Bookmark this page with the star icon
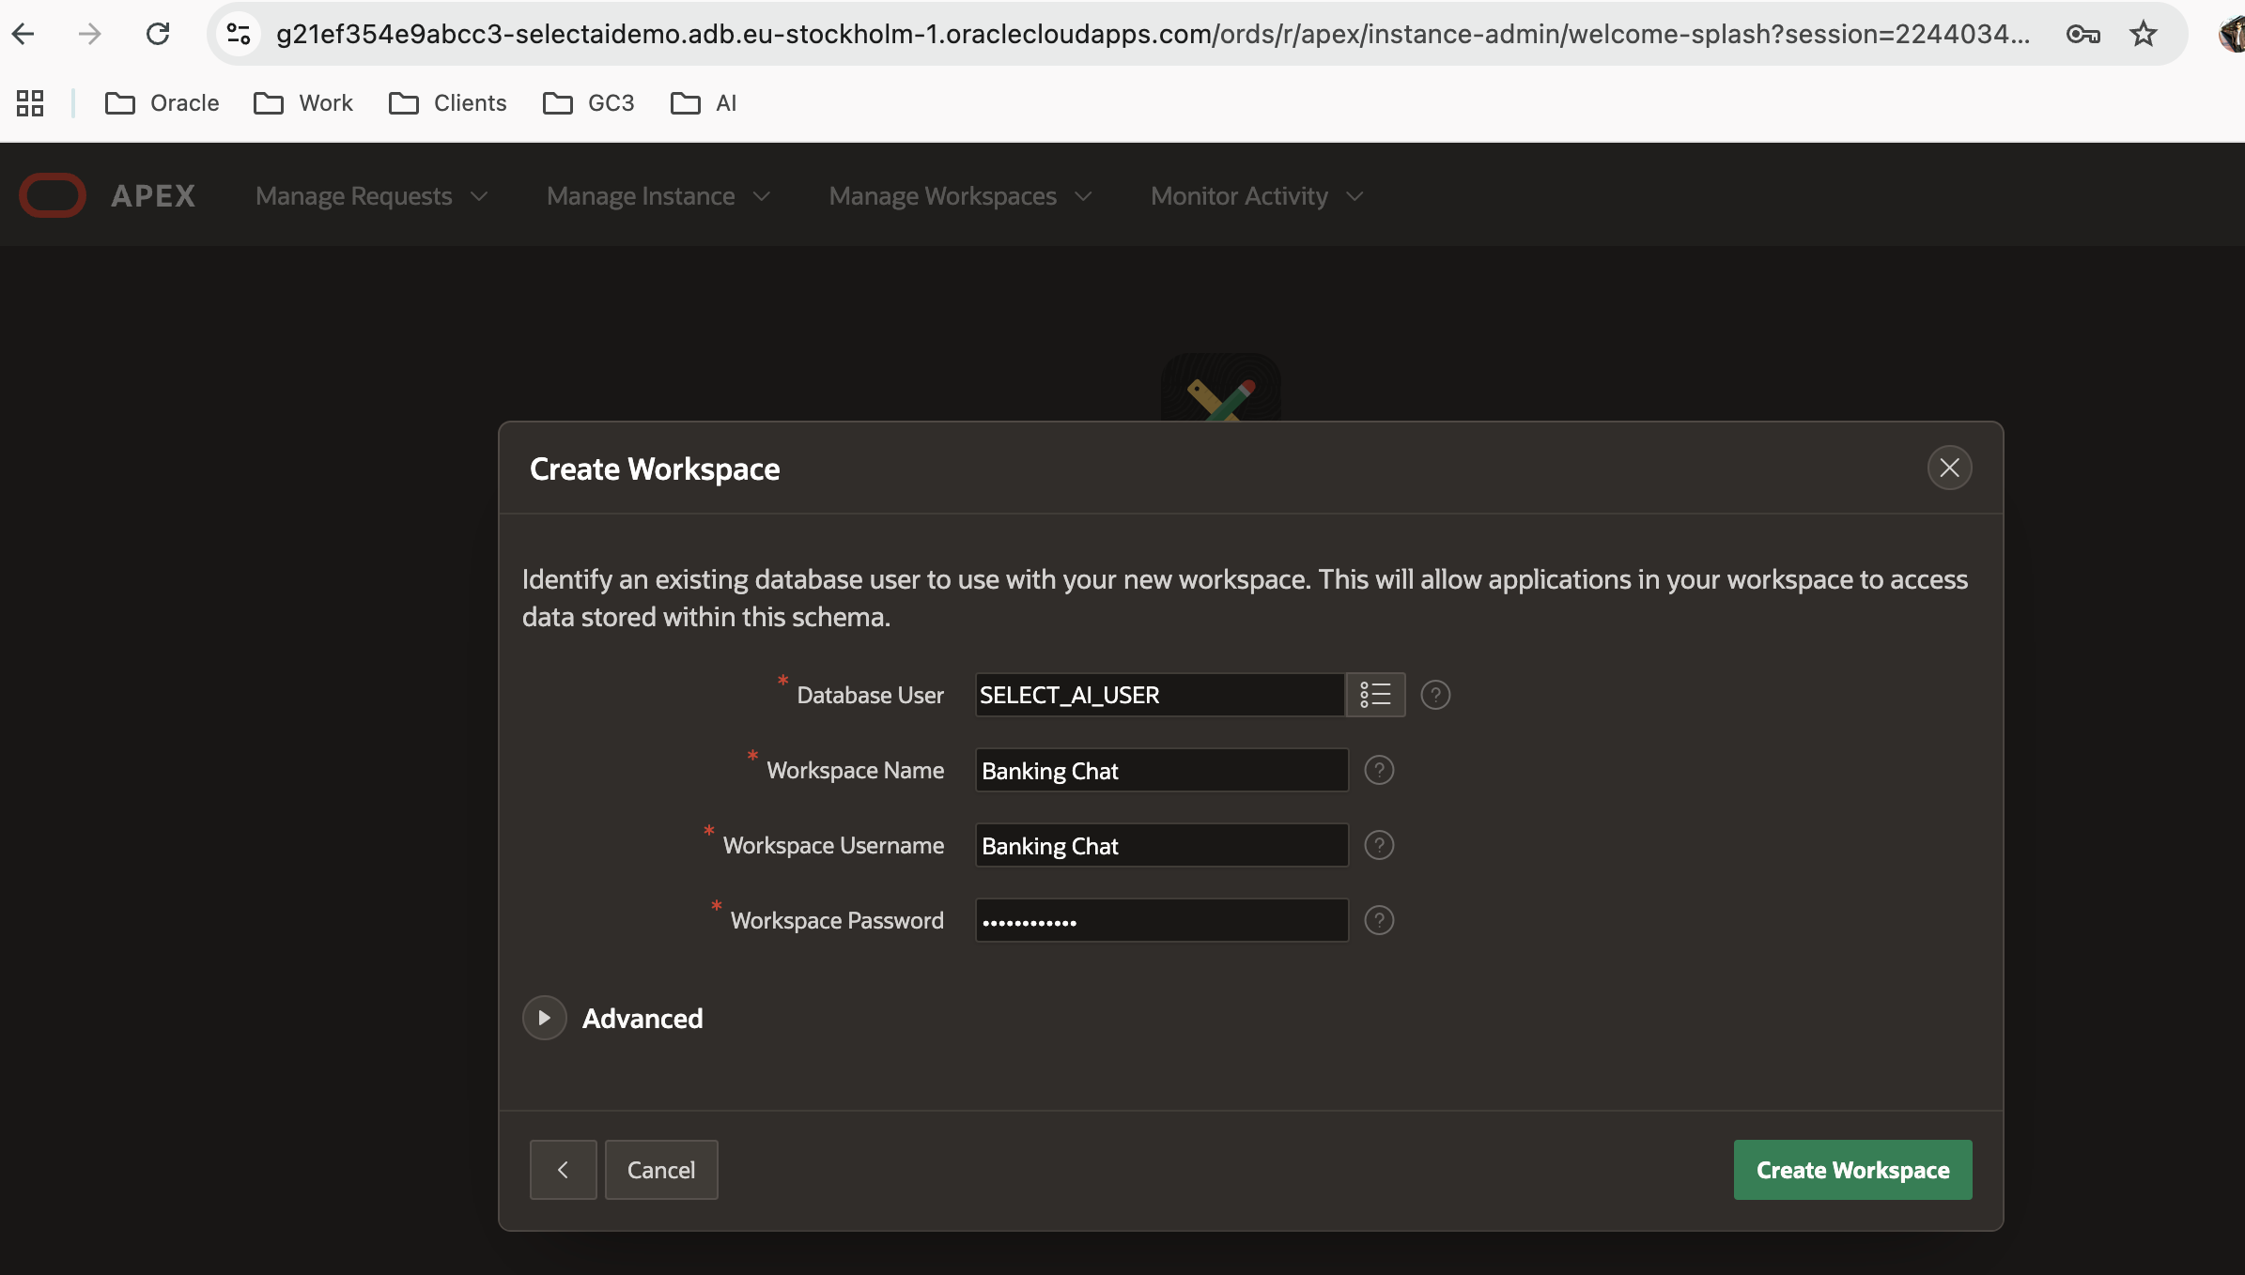Screen dimensions: 2245x1275 2143,35
